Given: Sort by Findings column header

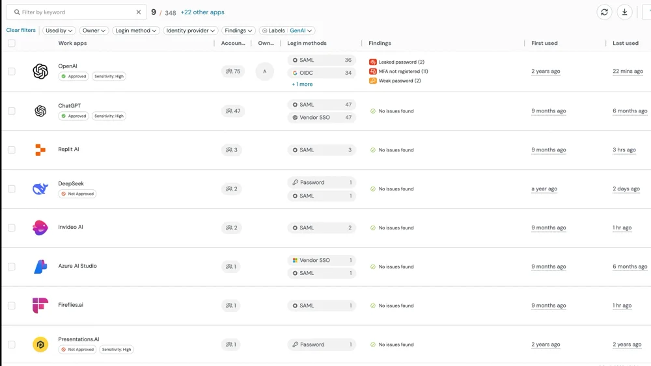Looking at the screenshot, I should pos(380,43).
